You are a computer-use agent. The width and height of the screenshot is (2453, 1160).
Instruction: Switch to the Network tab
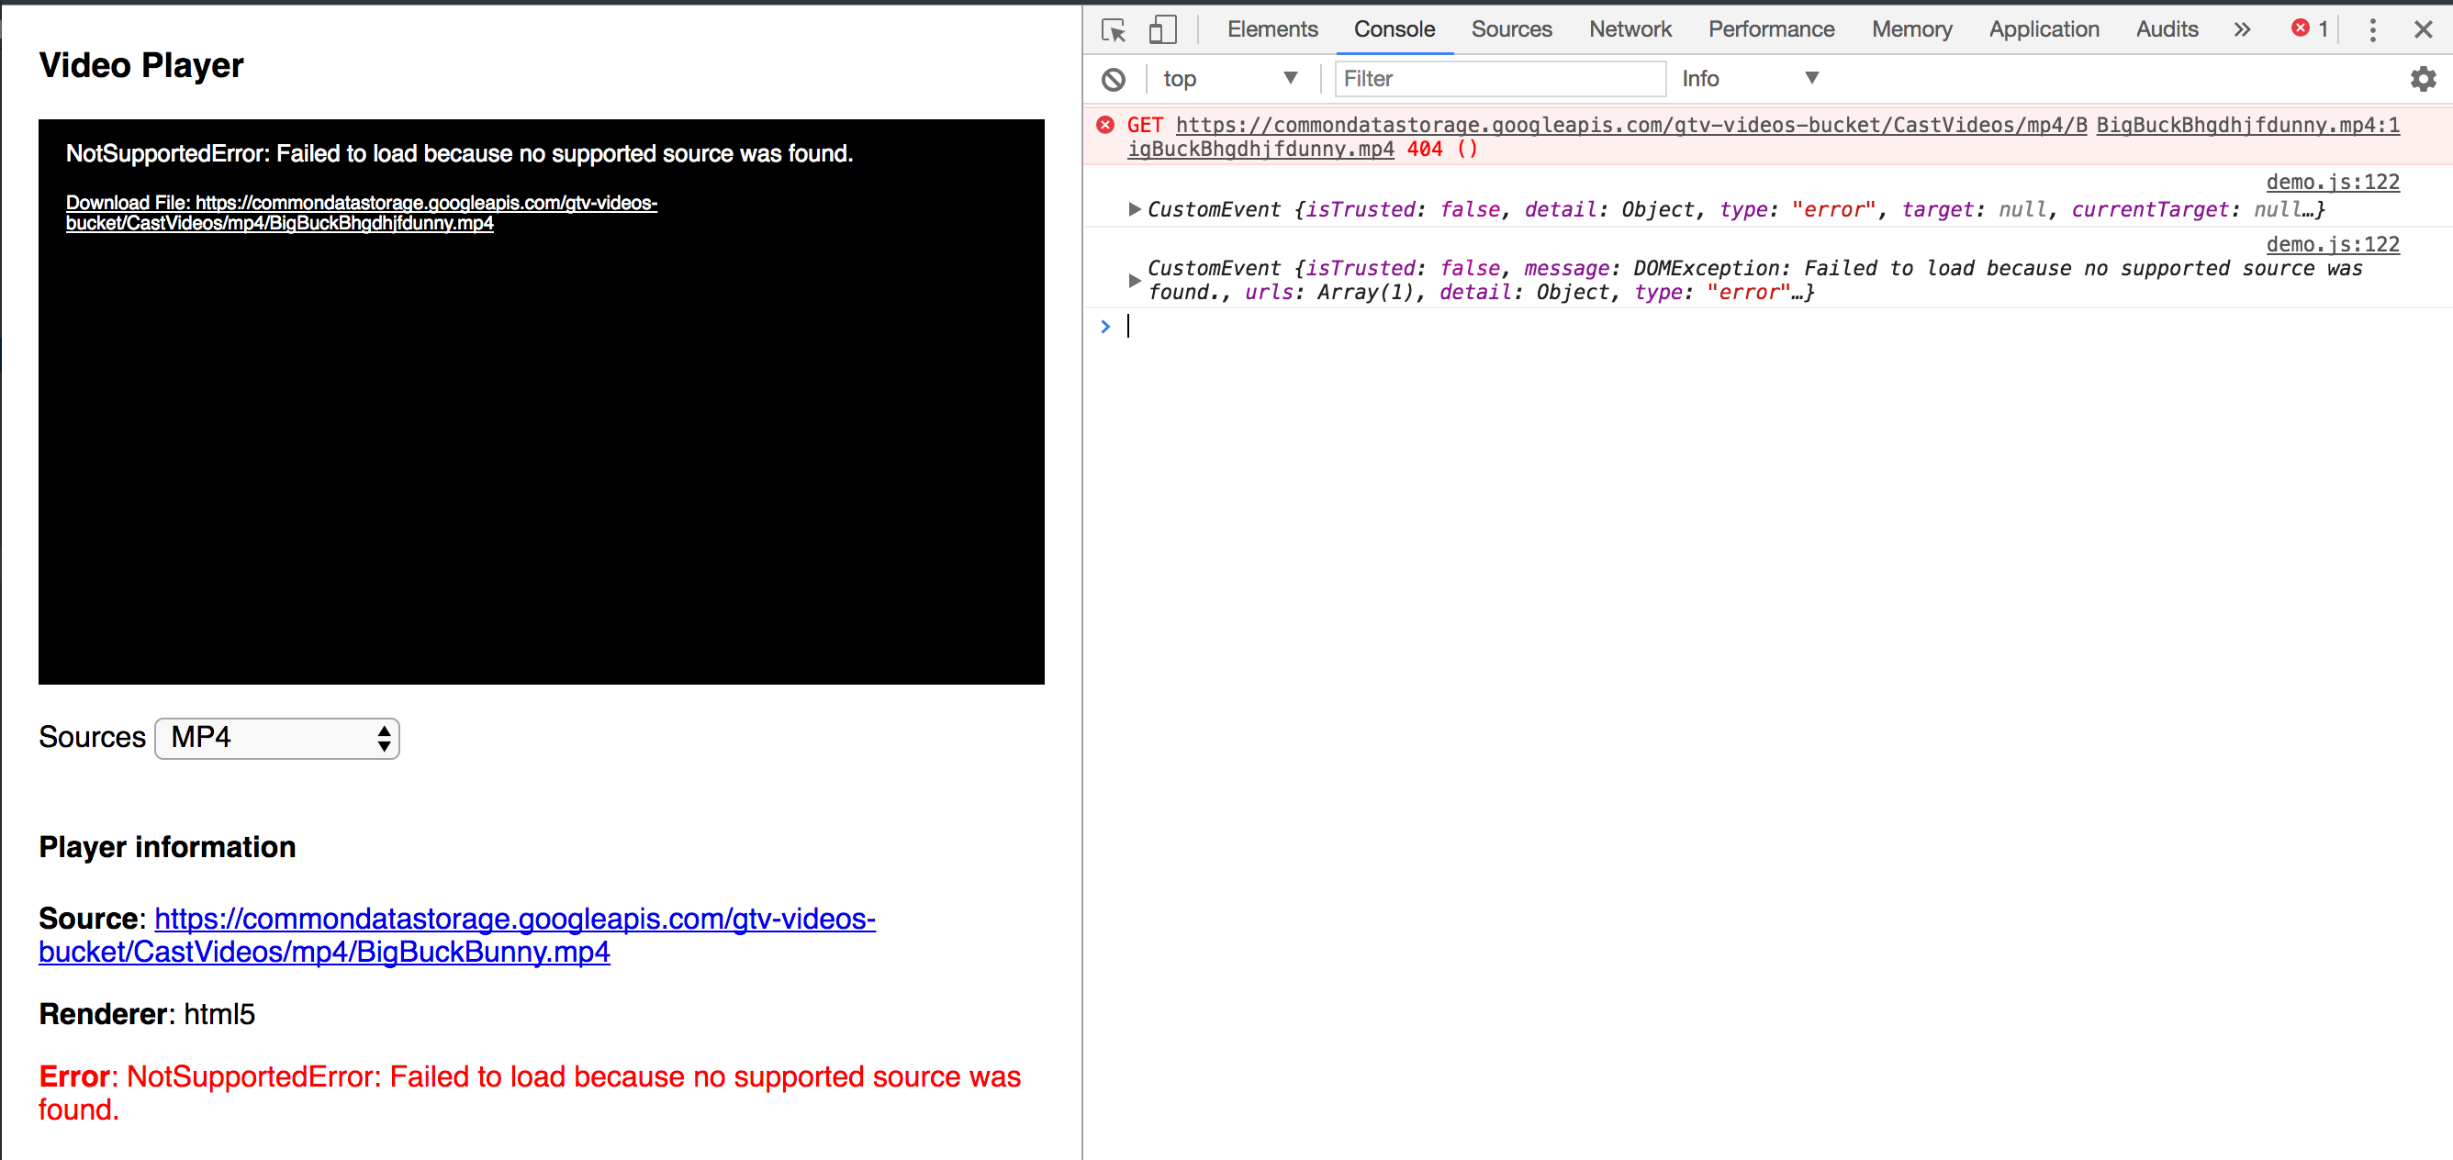pos(1630,29)
